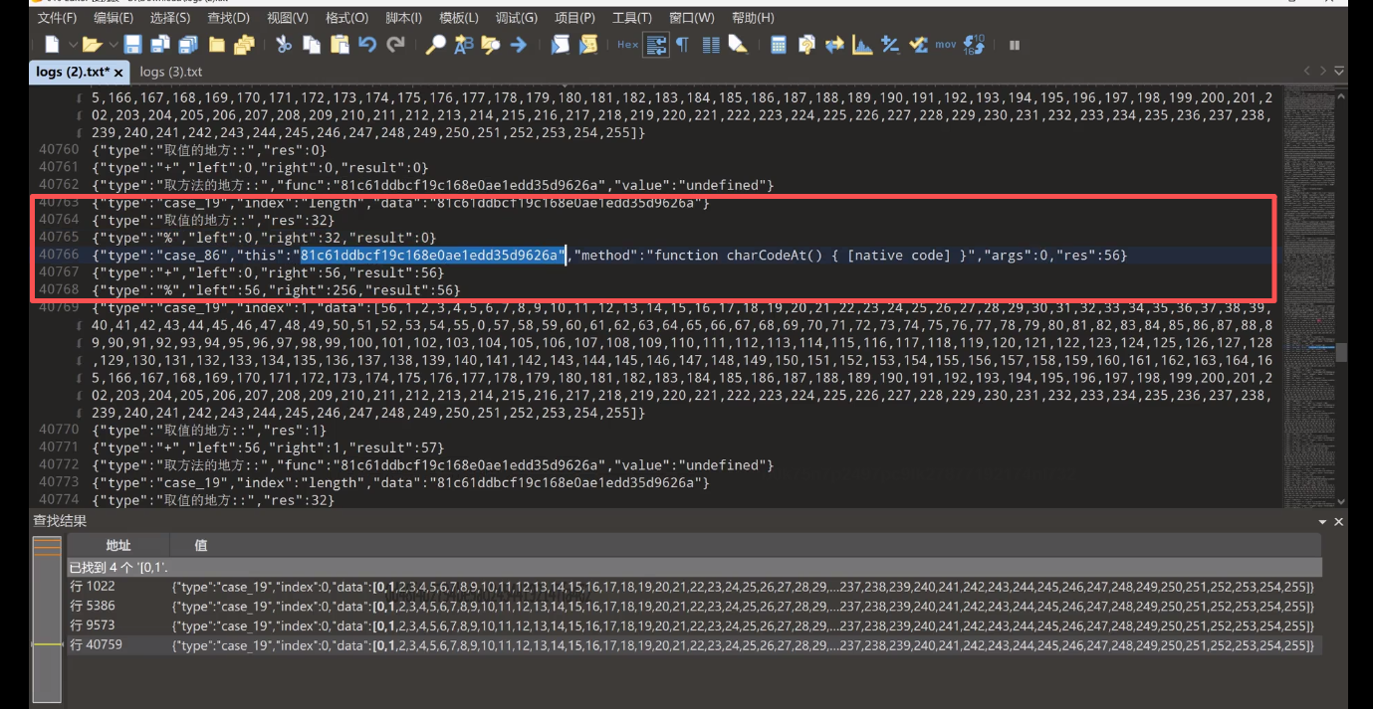Image resolution: width=1373 pixels, height=709 pixels.
Task: Open Find with the magnifier icon
Action: point(435,45)
